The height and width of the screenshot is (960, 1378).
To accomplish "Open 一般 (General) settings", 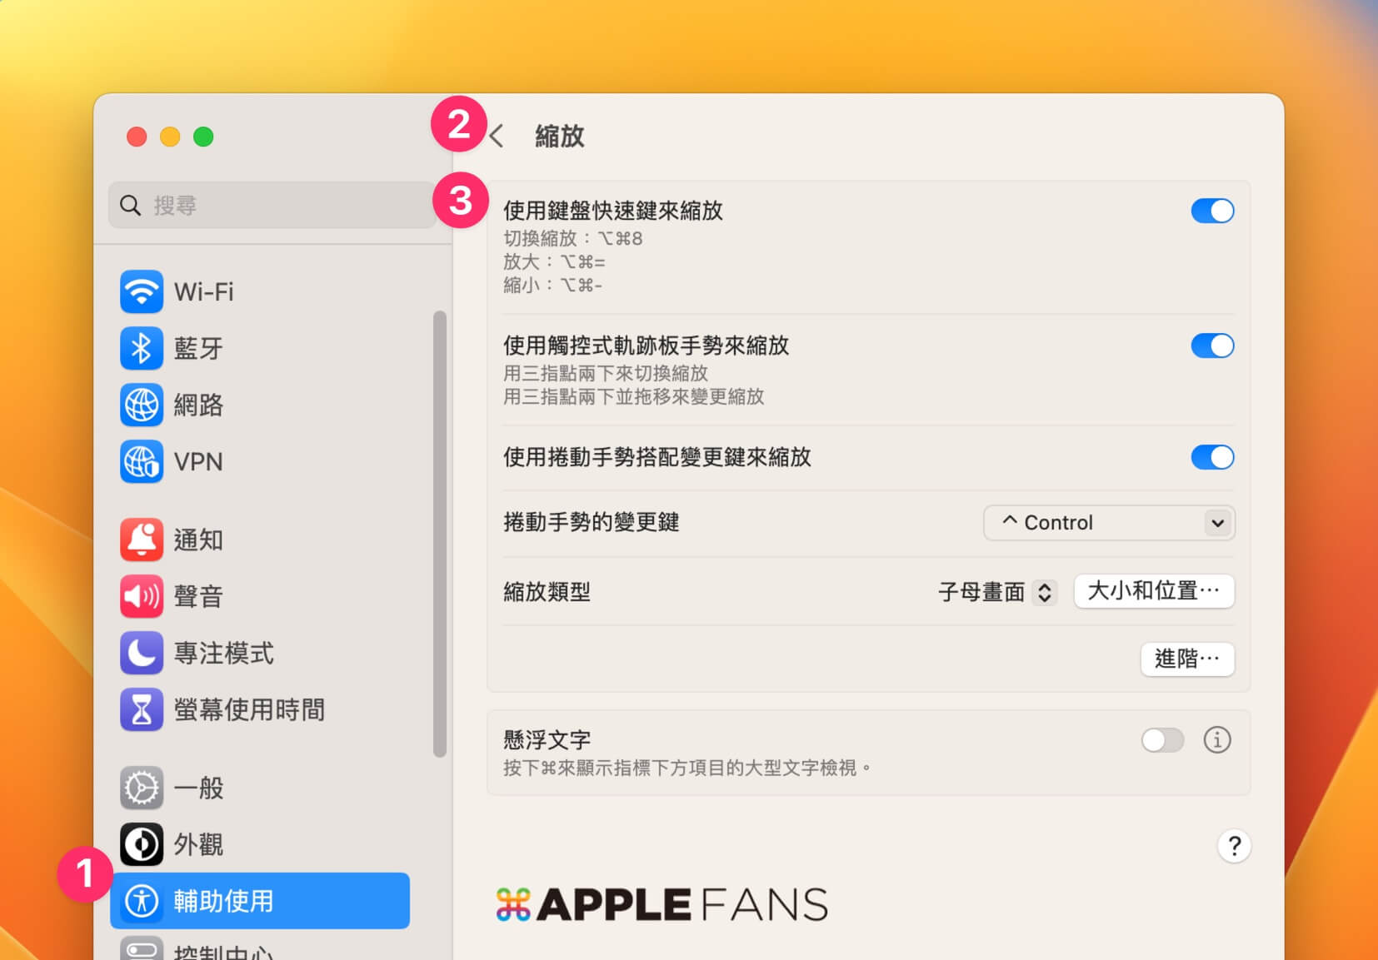I will 197,788.
